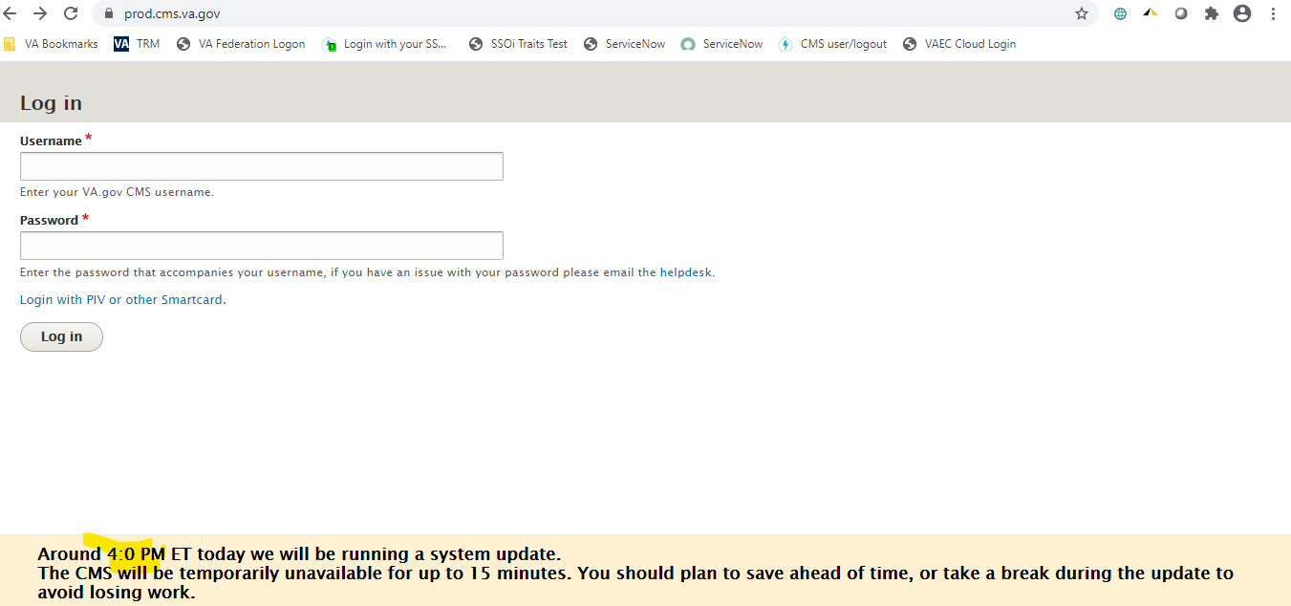Screen dimensions: 1291x606
Task: Click the padlock site info icon
Action: point(108,13)
